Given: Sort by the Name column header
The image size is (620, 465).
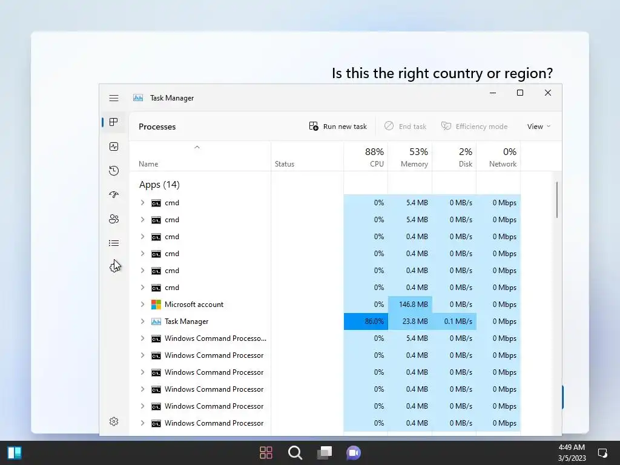Looking at the screenshot, I should (x=200, y=157).
